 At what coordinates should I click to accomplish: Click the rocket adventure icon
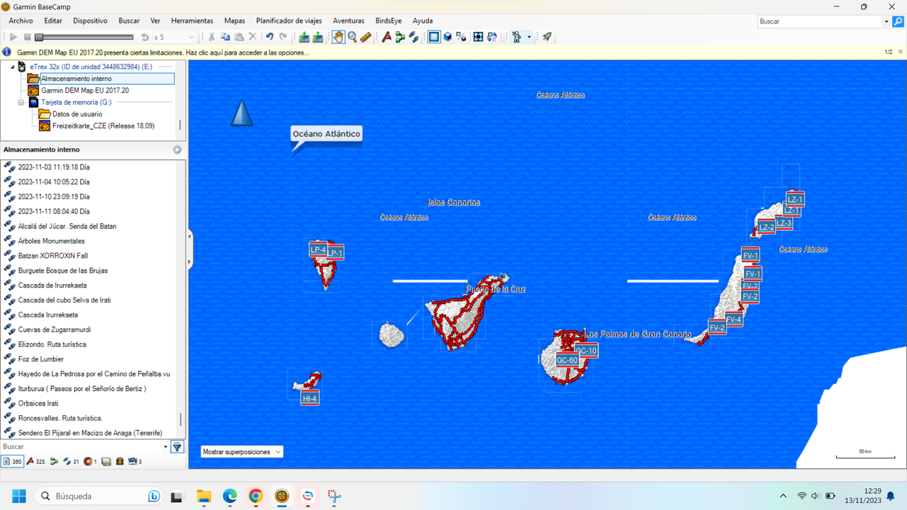(547, 37)
